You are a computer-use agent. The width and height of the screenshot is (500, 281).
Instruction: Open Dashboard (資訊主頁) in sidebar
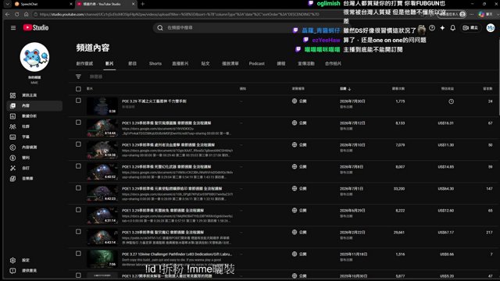click(34, 95)
